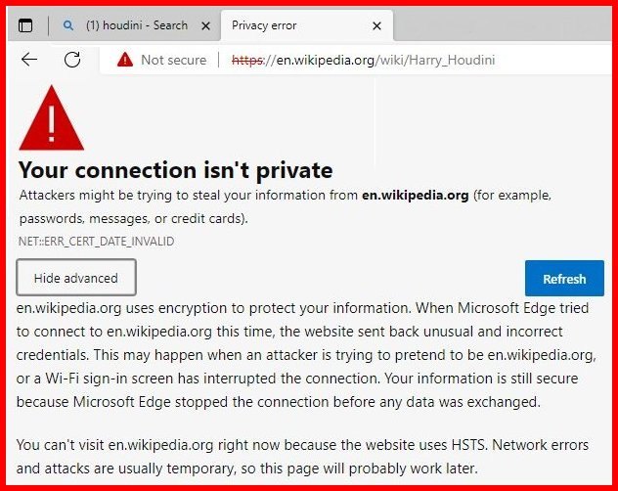This screenshot has height=491, width=618.
Task: Go back with the back arrow
Action: click(x=29, y=60)
